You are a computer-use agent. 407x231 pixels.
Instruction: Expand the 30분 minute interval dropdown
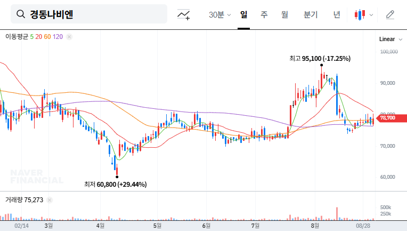[219, 14]
